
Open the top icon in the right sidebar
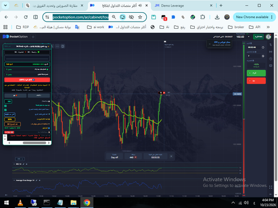coord(271,45)
